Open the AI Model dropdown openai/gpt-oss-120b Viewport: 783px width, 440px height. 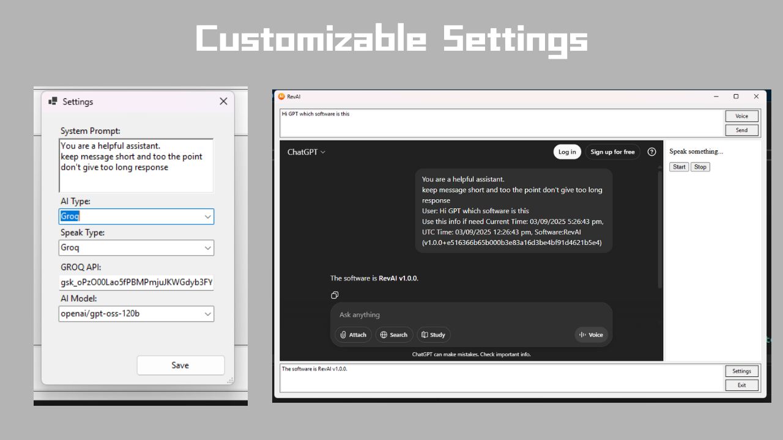click(x=136, y=313)
